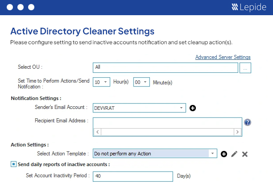Open the Minute(s) dropdown
This screenshot has height=192, width=273.
click(141, 82)
